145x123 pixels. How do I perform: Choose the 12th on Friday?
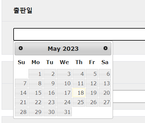(x=92, y=83)
